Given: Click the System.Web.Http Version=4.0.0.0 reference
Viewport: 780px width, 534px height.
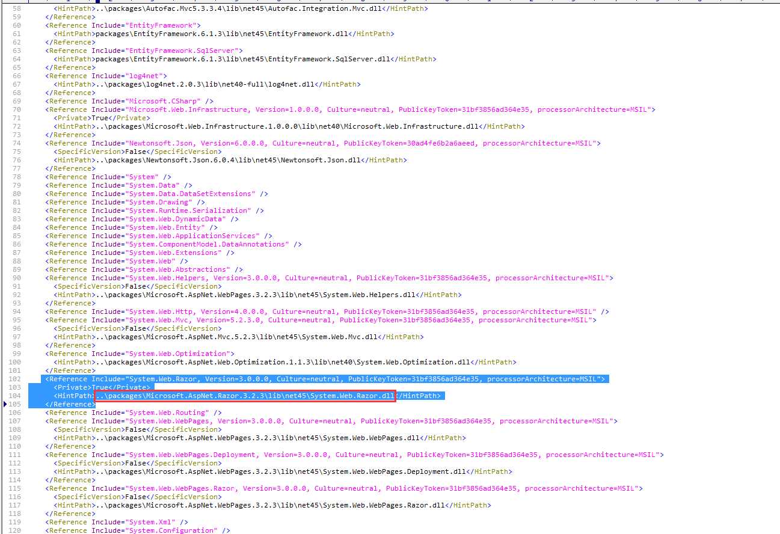Looking at the screenshot, I should 327,311.
